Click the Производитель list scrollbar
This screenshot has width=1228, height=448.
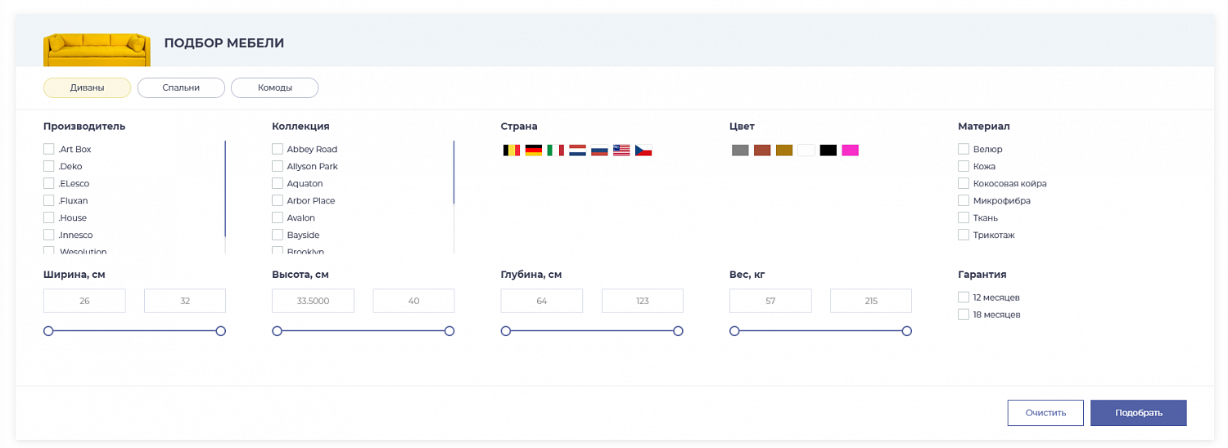click(225, 188)
